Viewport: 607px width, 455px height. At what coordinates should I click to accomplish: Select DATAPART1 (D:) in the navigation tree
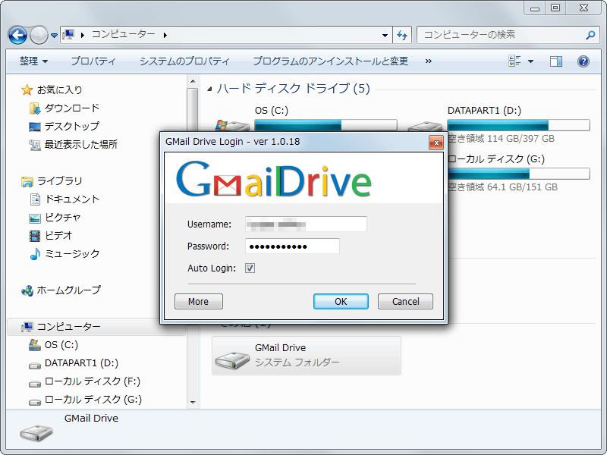coord(81,363)
